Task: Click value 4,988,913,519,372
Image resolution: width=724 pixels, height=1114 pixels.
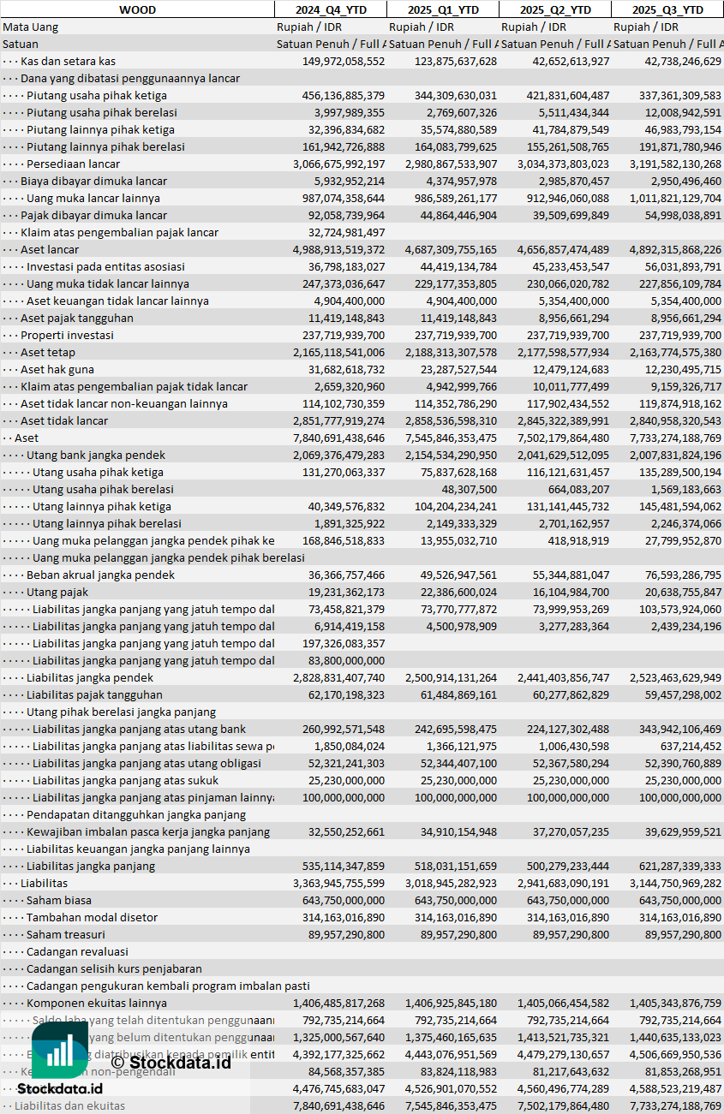Action: [339, 249]
